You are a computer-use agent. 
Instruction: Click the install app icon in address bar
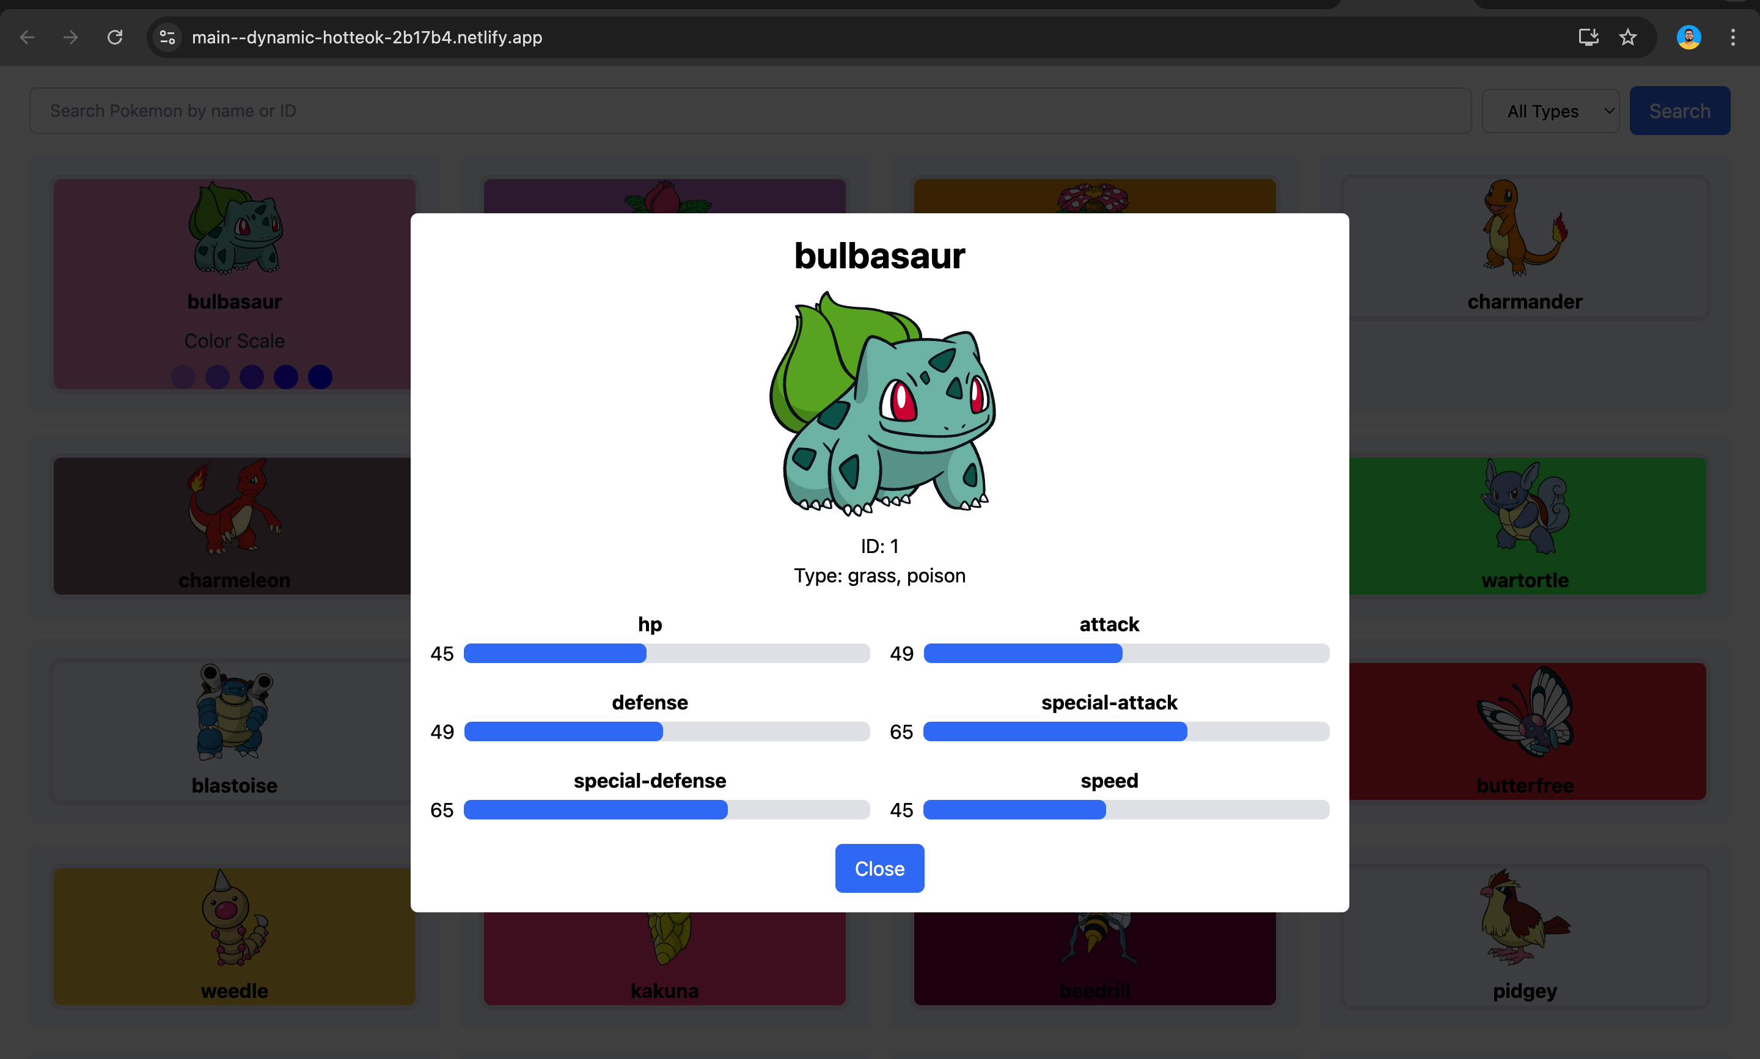click(1588, 37)
